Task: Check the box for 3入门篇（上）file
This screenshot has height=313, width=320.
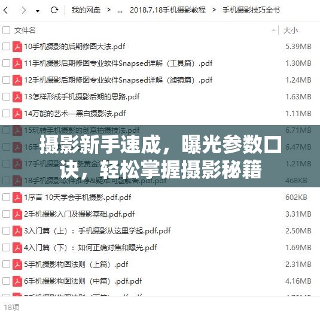Action: tap(6, 231)
